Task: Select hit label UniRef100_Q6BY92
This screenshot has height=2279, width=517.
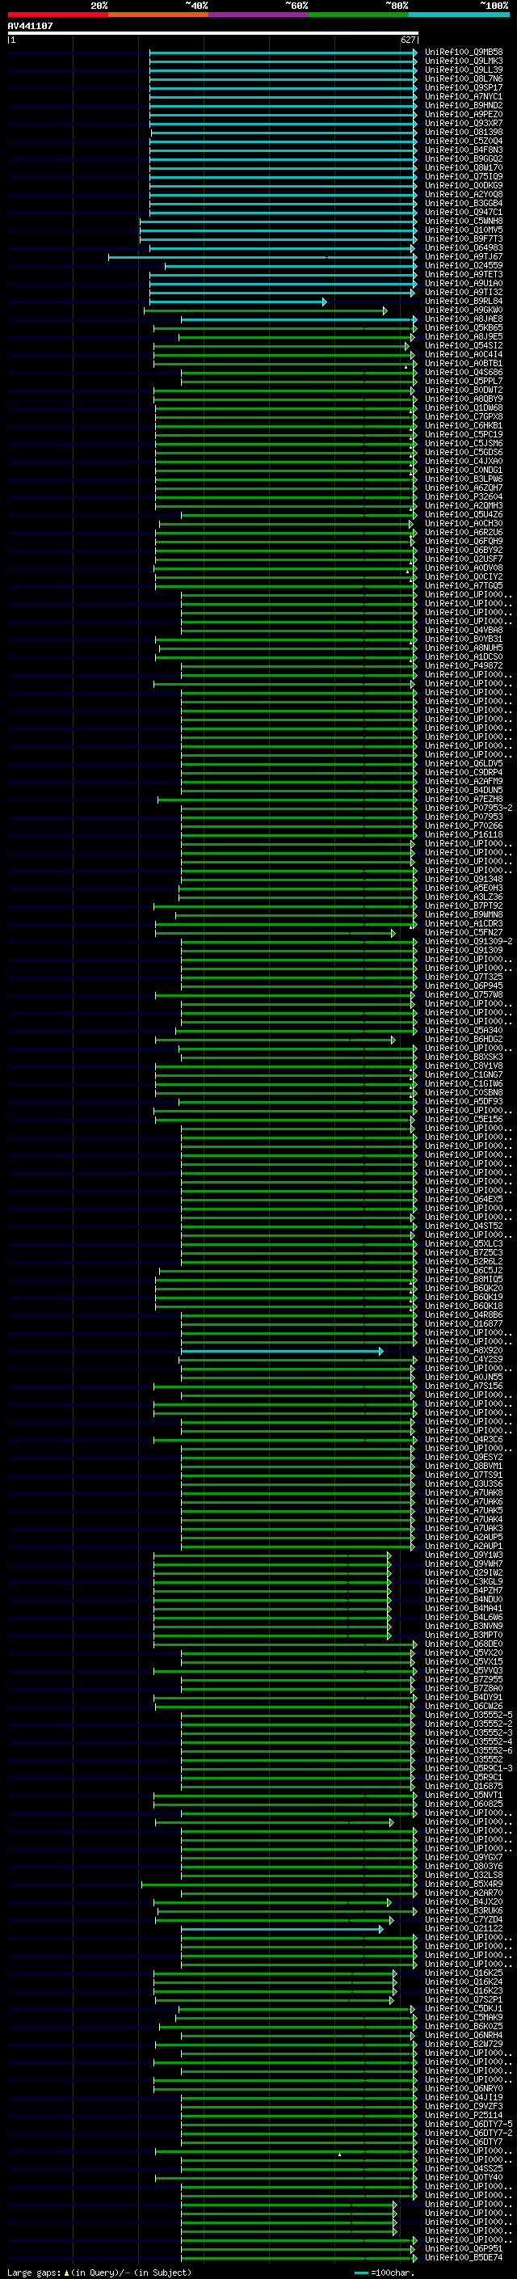Action: (463, 551)
